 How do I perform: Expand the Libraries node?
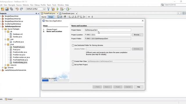click(x=3, y=68)
